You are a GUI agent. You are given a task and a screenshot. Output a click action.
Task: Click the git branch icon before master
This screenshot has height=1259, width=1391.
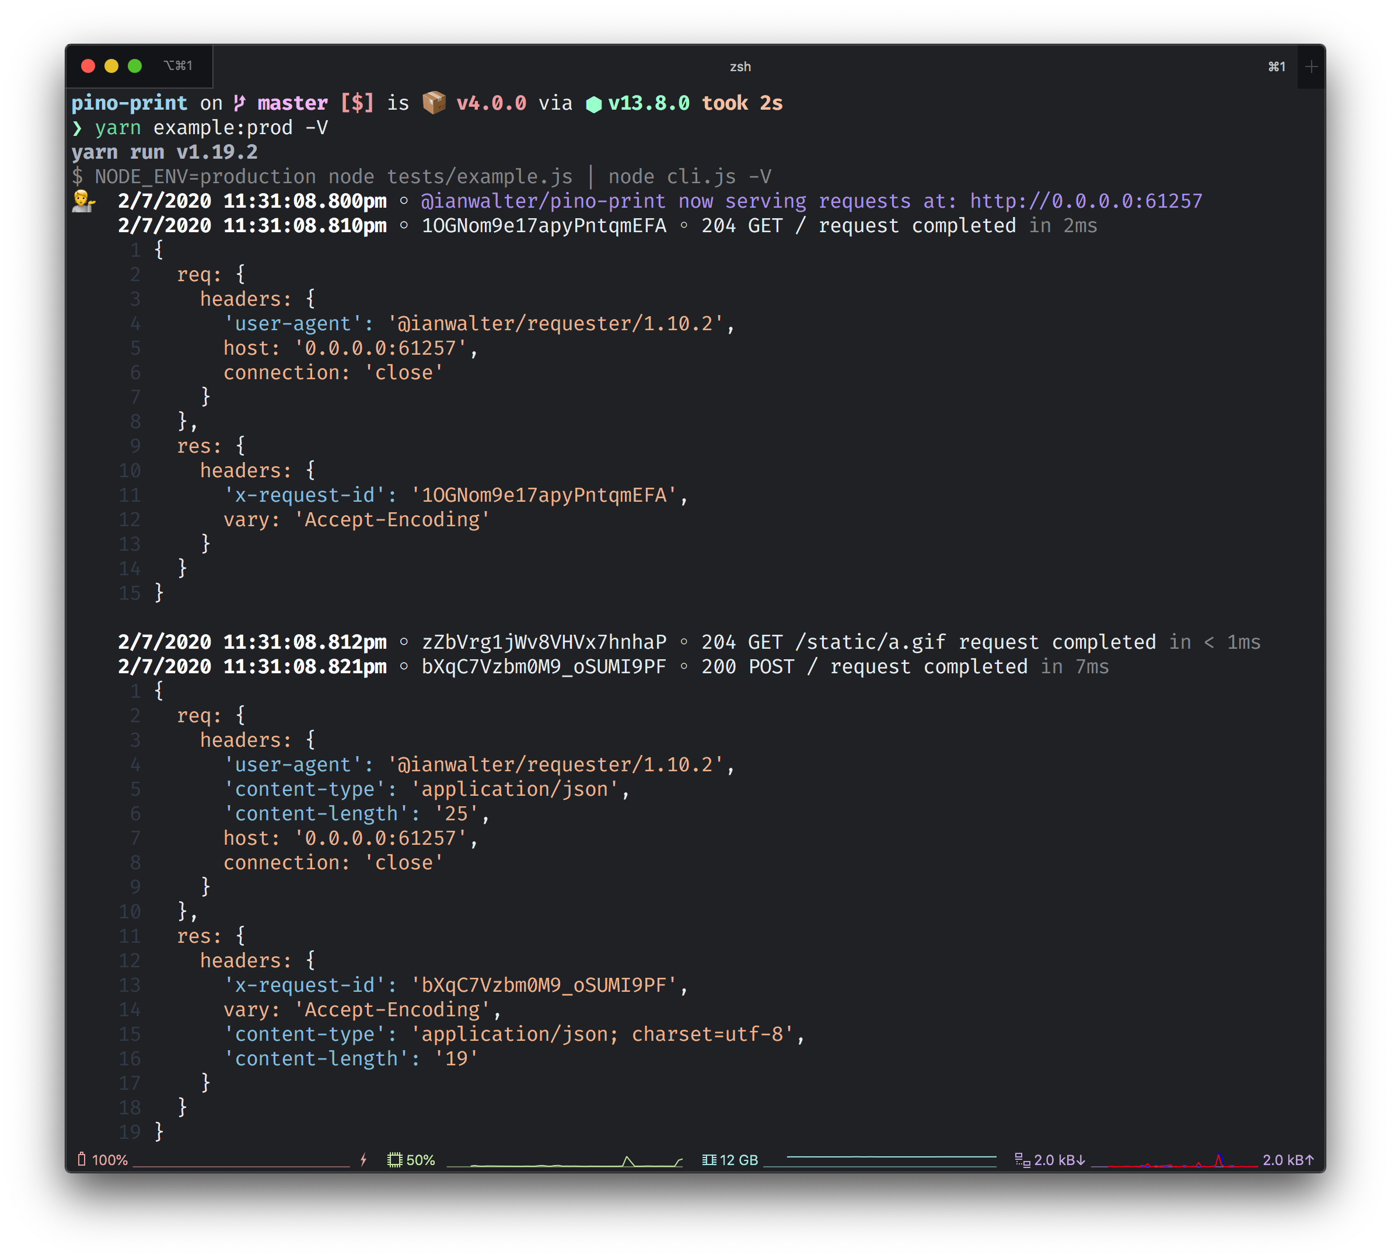239,103
